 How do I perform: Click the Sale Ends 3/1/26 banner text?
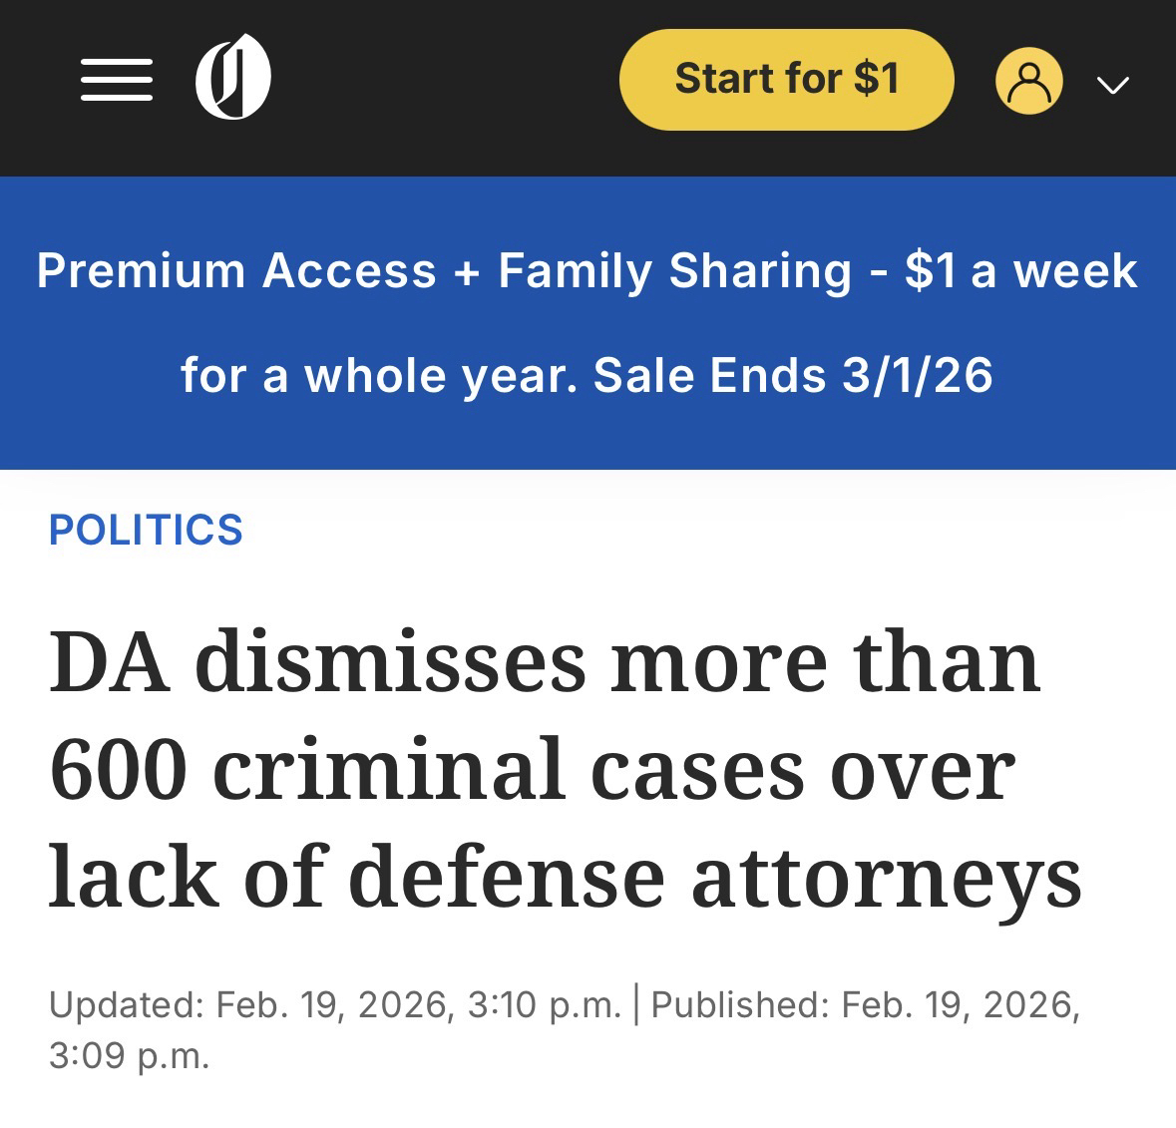[793, 376]
